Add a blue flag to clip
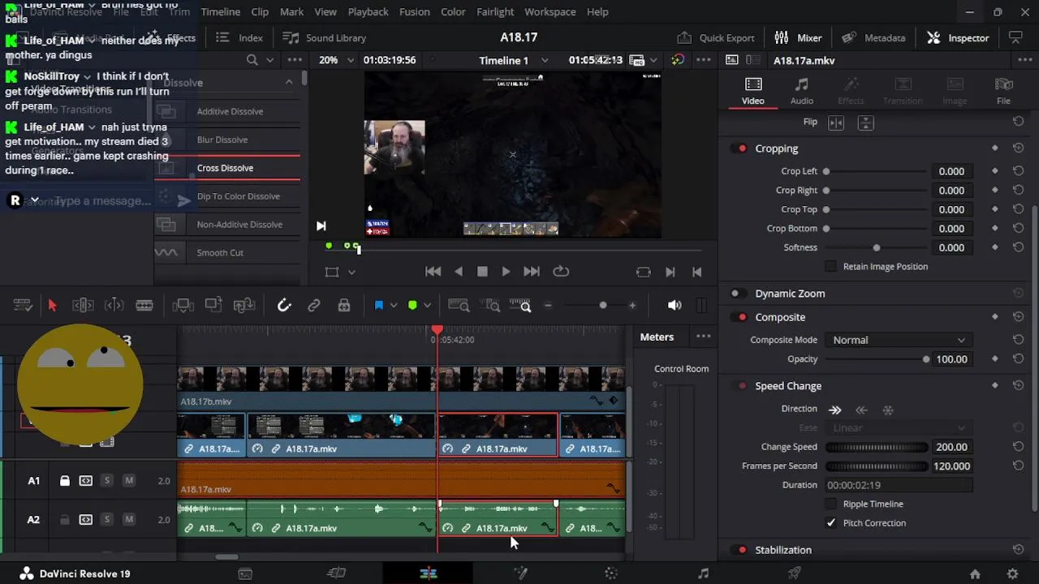 (x=378, y=306)
